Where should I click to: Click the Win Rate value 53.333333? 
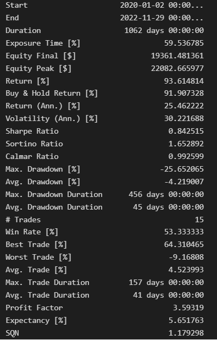pos(183,232)
